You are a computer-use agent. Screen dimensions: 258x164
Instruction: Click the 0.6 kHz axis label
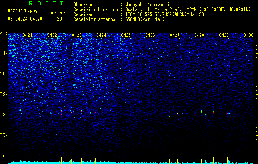tap(3, 156)
